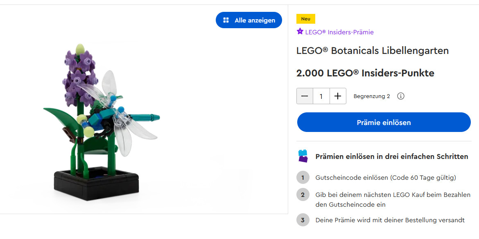Click the 2.000 Insiders-Punkte price text

(365, 73)
